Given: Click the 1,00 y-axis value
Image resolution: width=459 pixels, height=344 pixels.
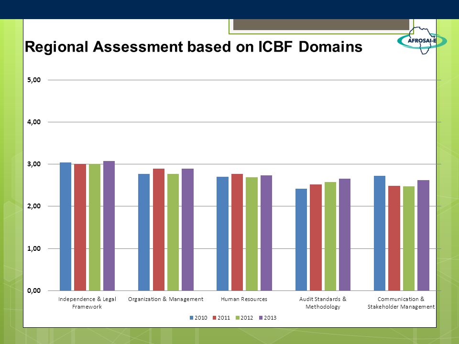Looking at the screenshot, I should tap(34, 248).
